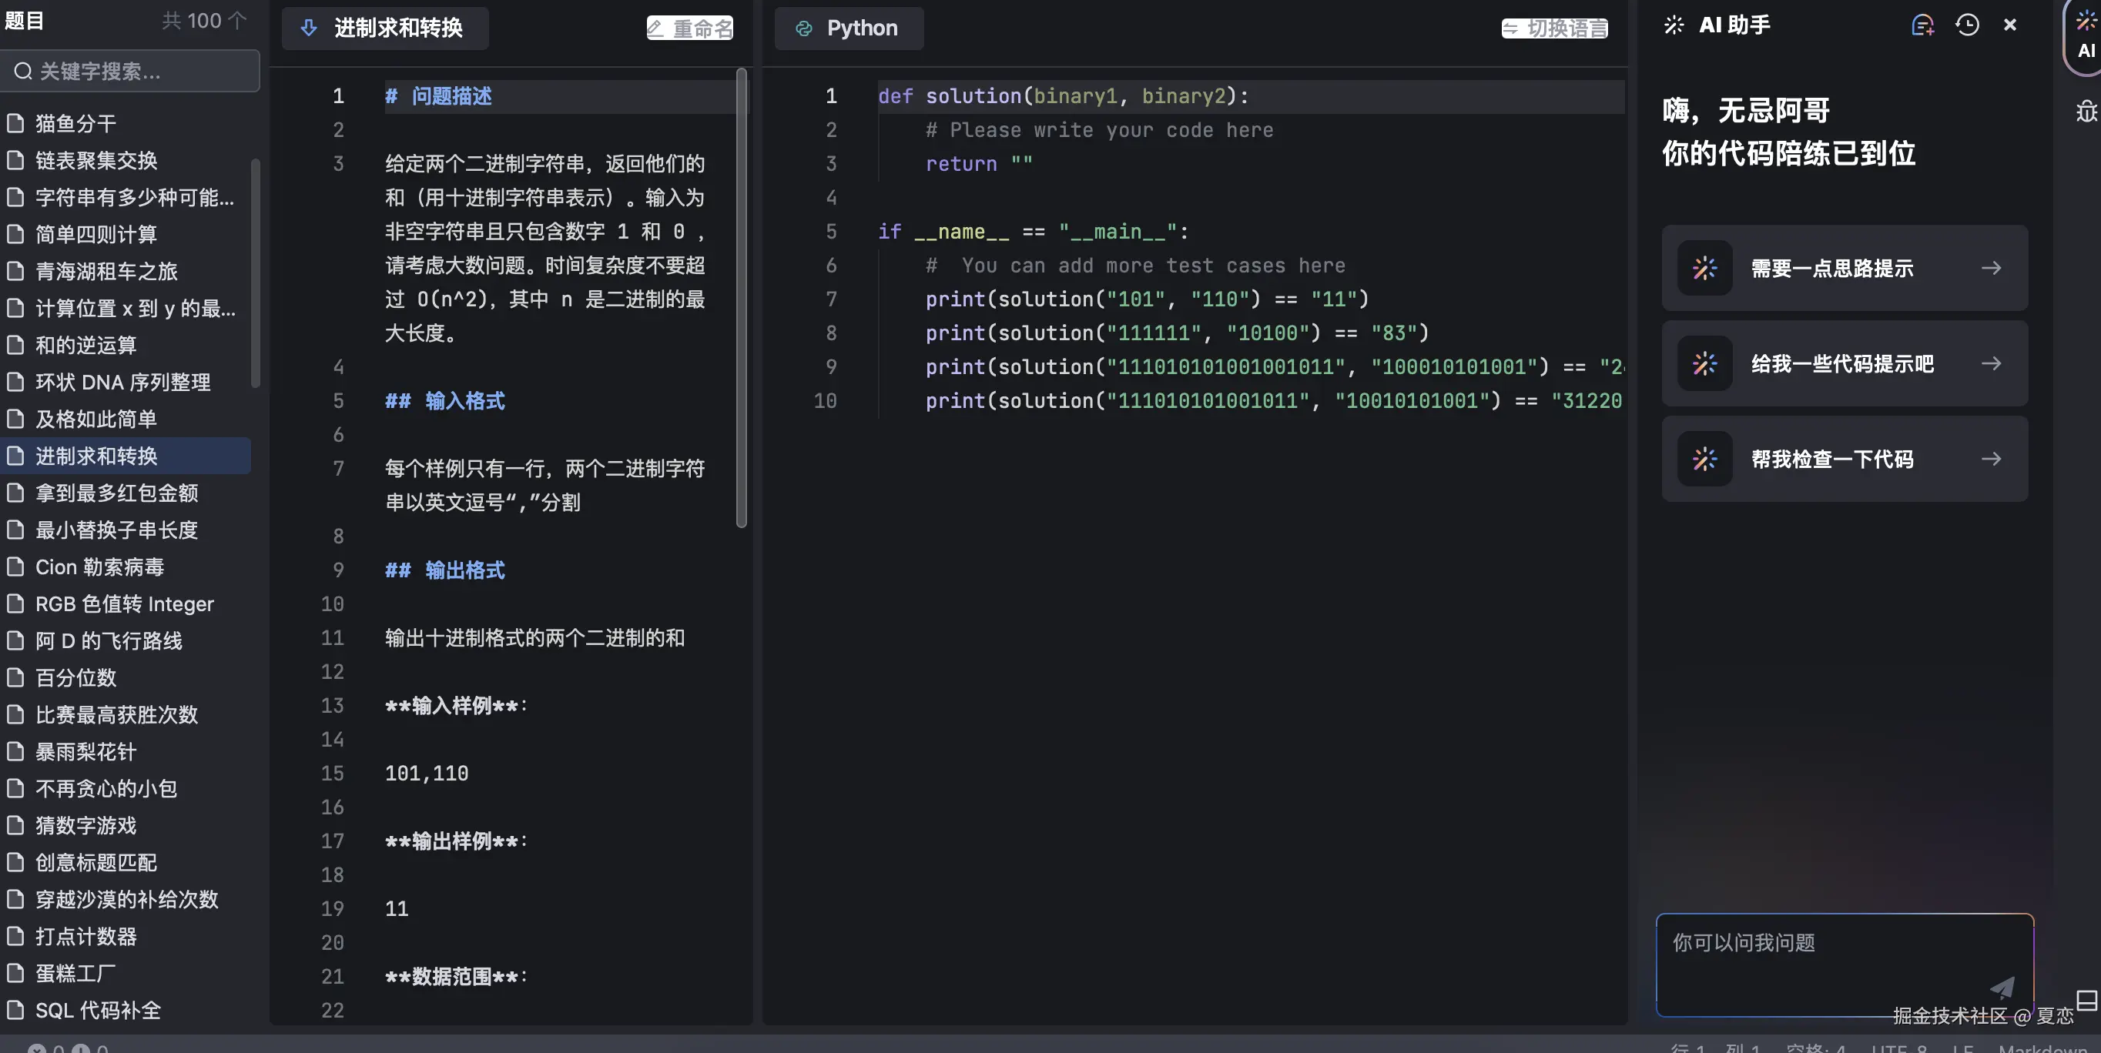Viewport: 2101px width, 1053px height.
Task: Click the download arrow icon beside 进制求和转换
Action: [x=309, y=28]
